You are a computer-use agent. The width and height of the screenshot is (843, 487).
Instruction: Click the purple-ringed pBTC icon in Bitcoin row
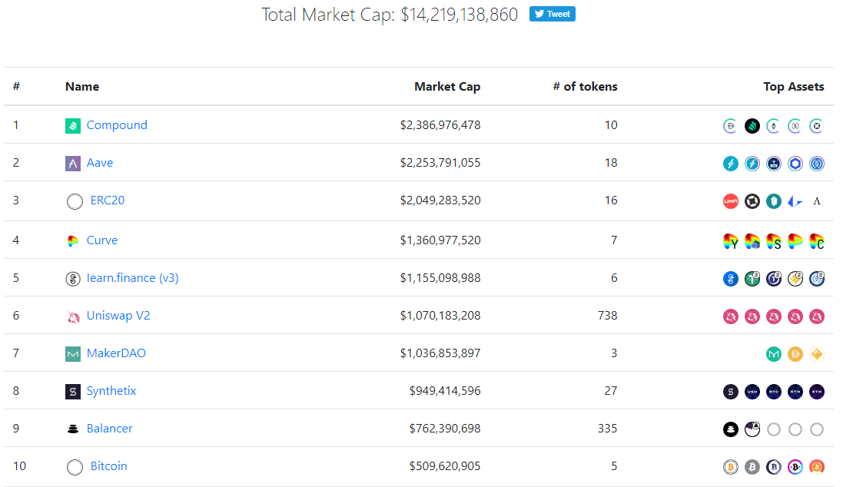click(795, 467)
